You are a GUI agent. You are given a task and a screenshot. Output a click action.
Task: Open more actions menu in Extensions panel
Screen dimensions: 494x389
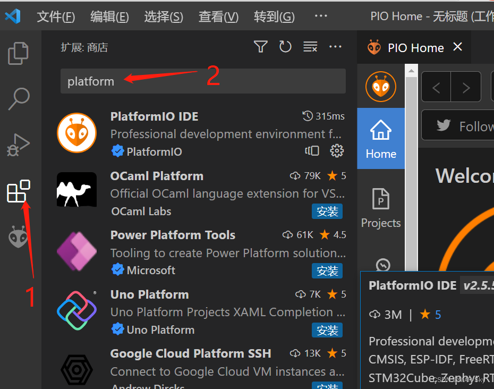[335, 47]
